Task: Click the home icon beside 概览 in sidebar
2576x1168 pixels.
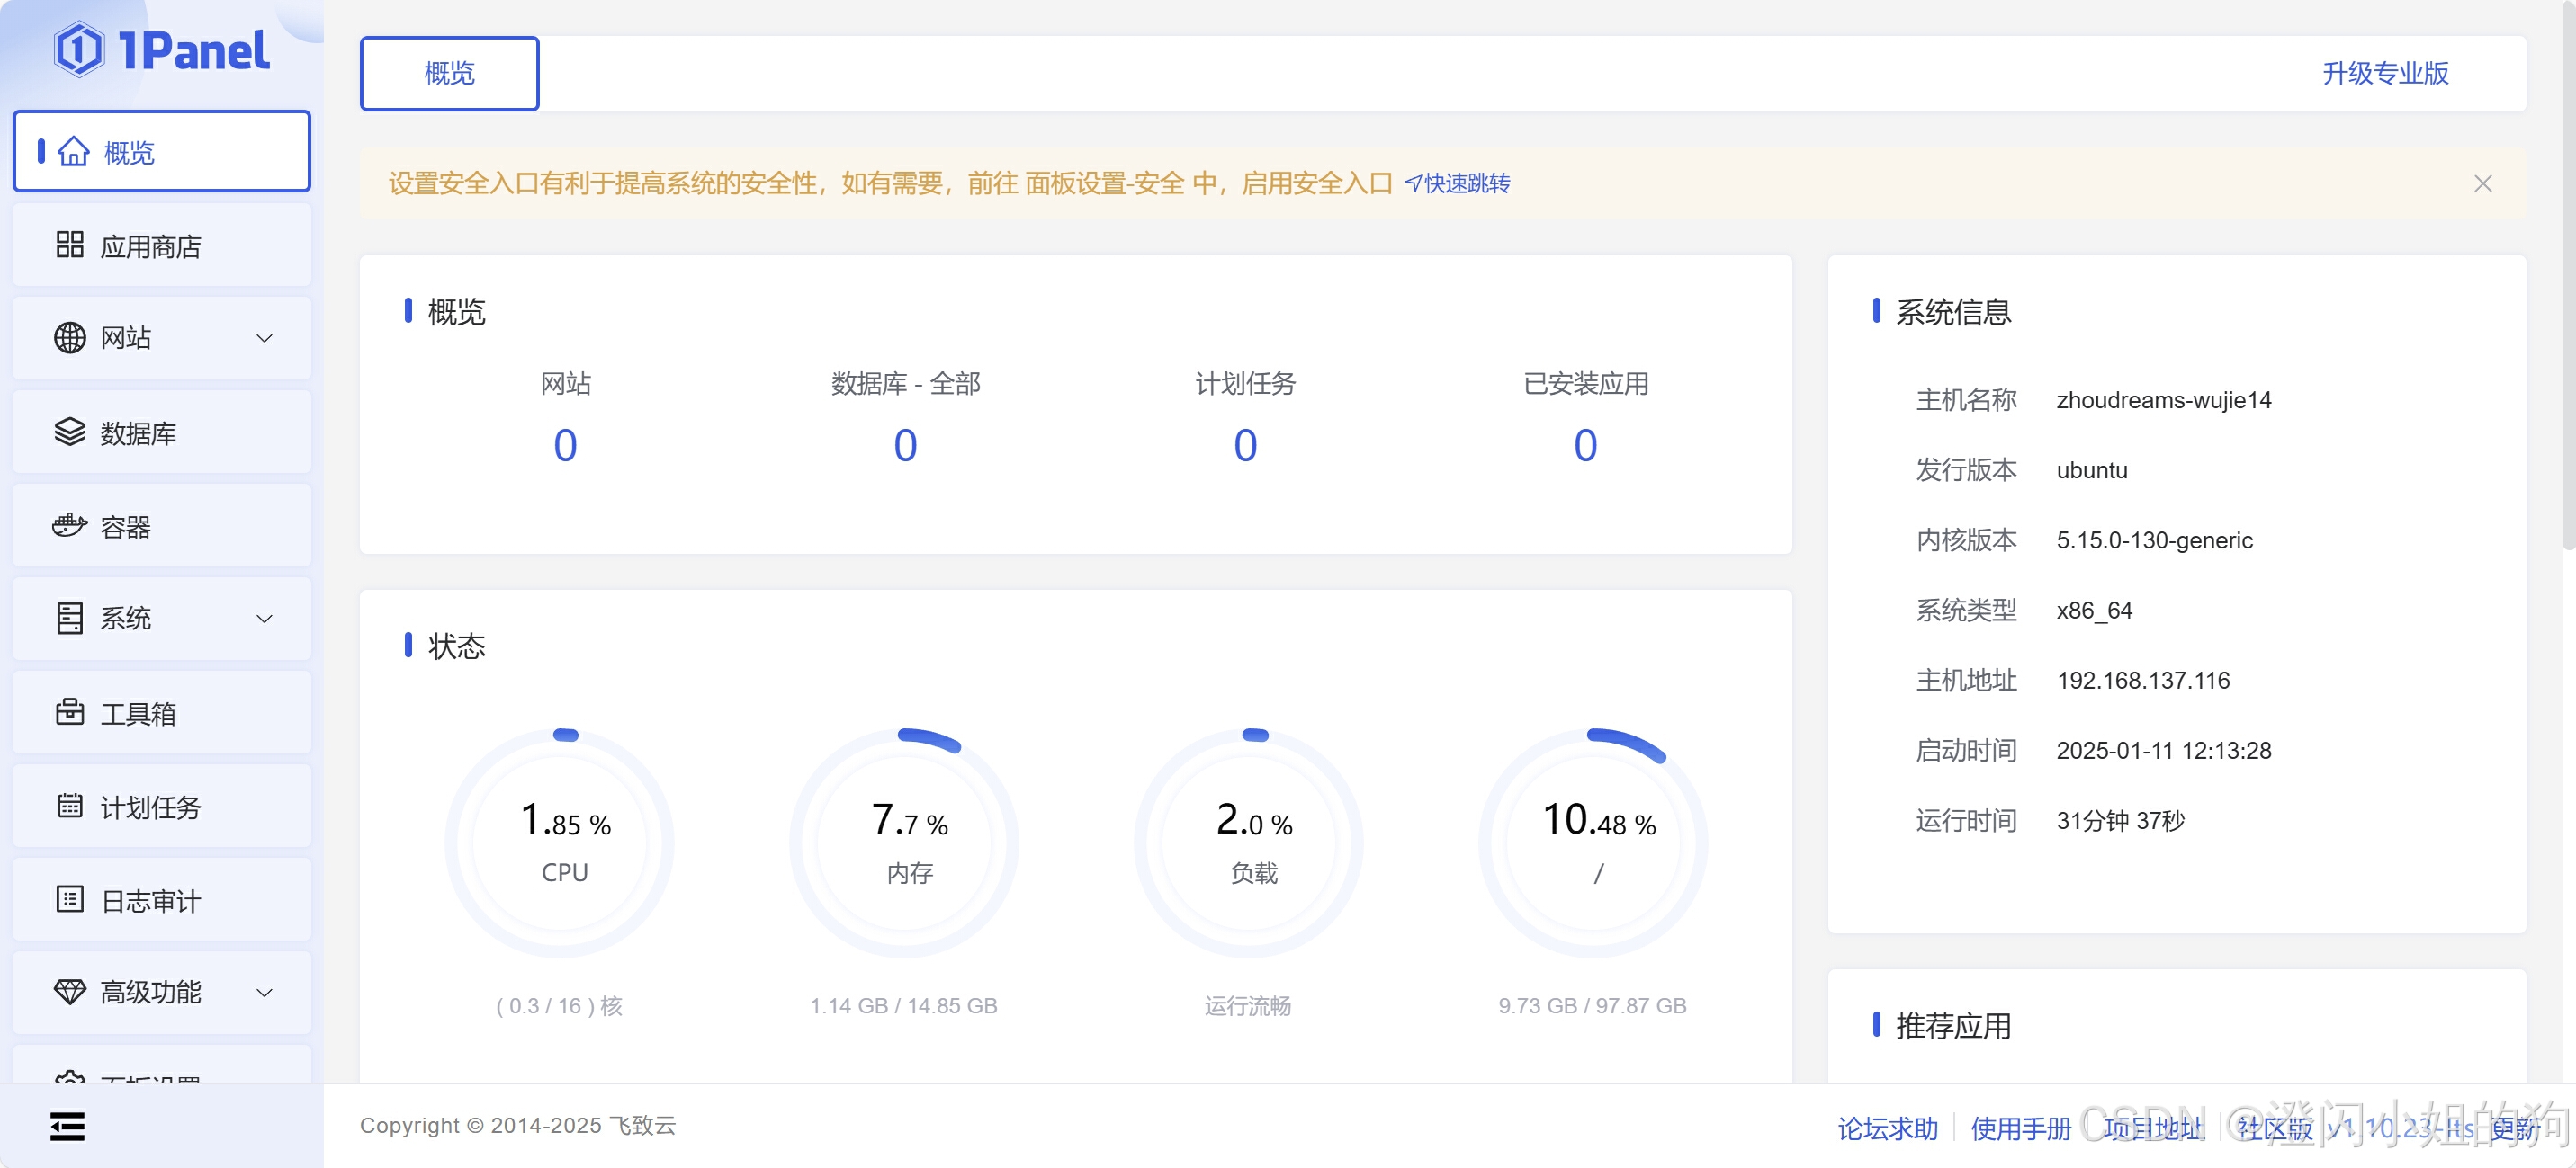Action: [x=73, y=152]
